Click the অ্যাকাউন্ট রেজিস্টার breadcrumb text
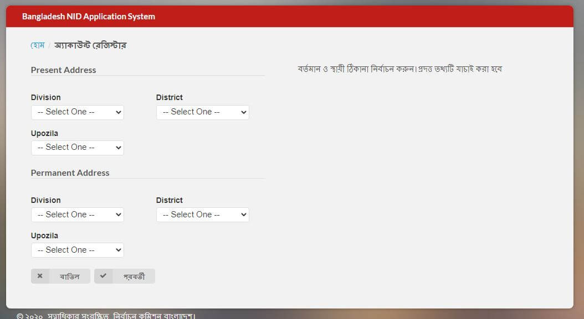Image resolution: width=584 pixels, height=319 pixels. pos(90,45)
